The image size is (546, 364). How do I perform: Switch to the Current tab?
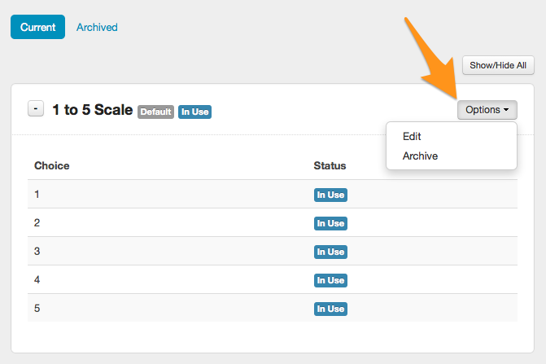37,27
